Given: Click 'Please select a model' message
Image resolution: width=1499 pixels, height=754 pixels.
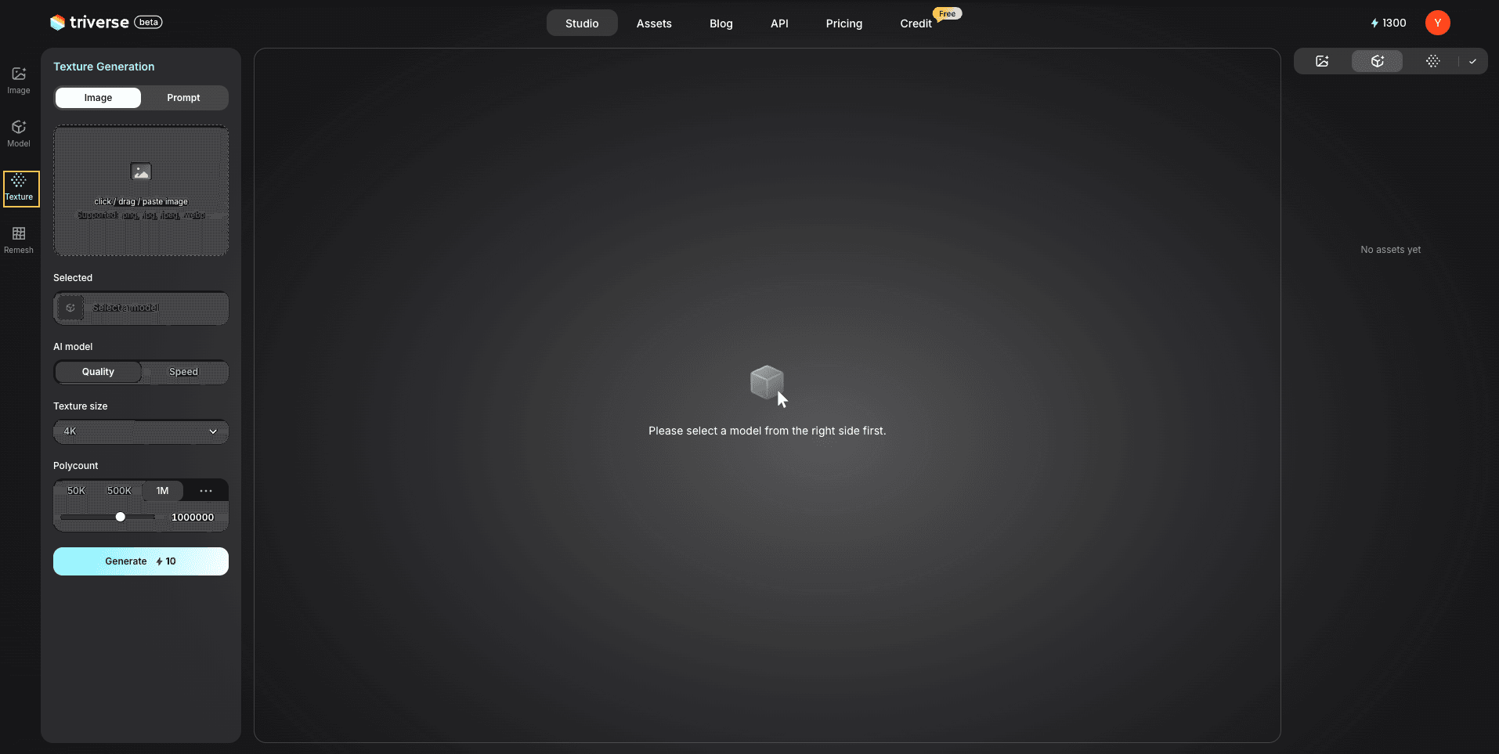Looking at the screenshot, I should (767, 431).
